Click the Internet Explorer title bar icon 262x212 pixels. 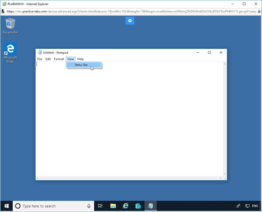4,4
